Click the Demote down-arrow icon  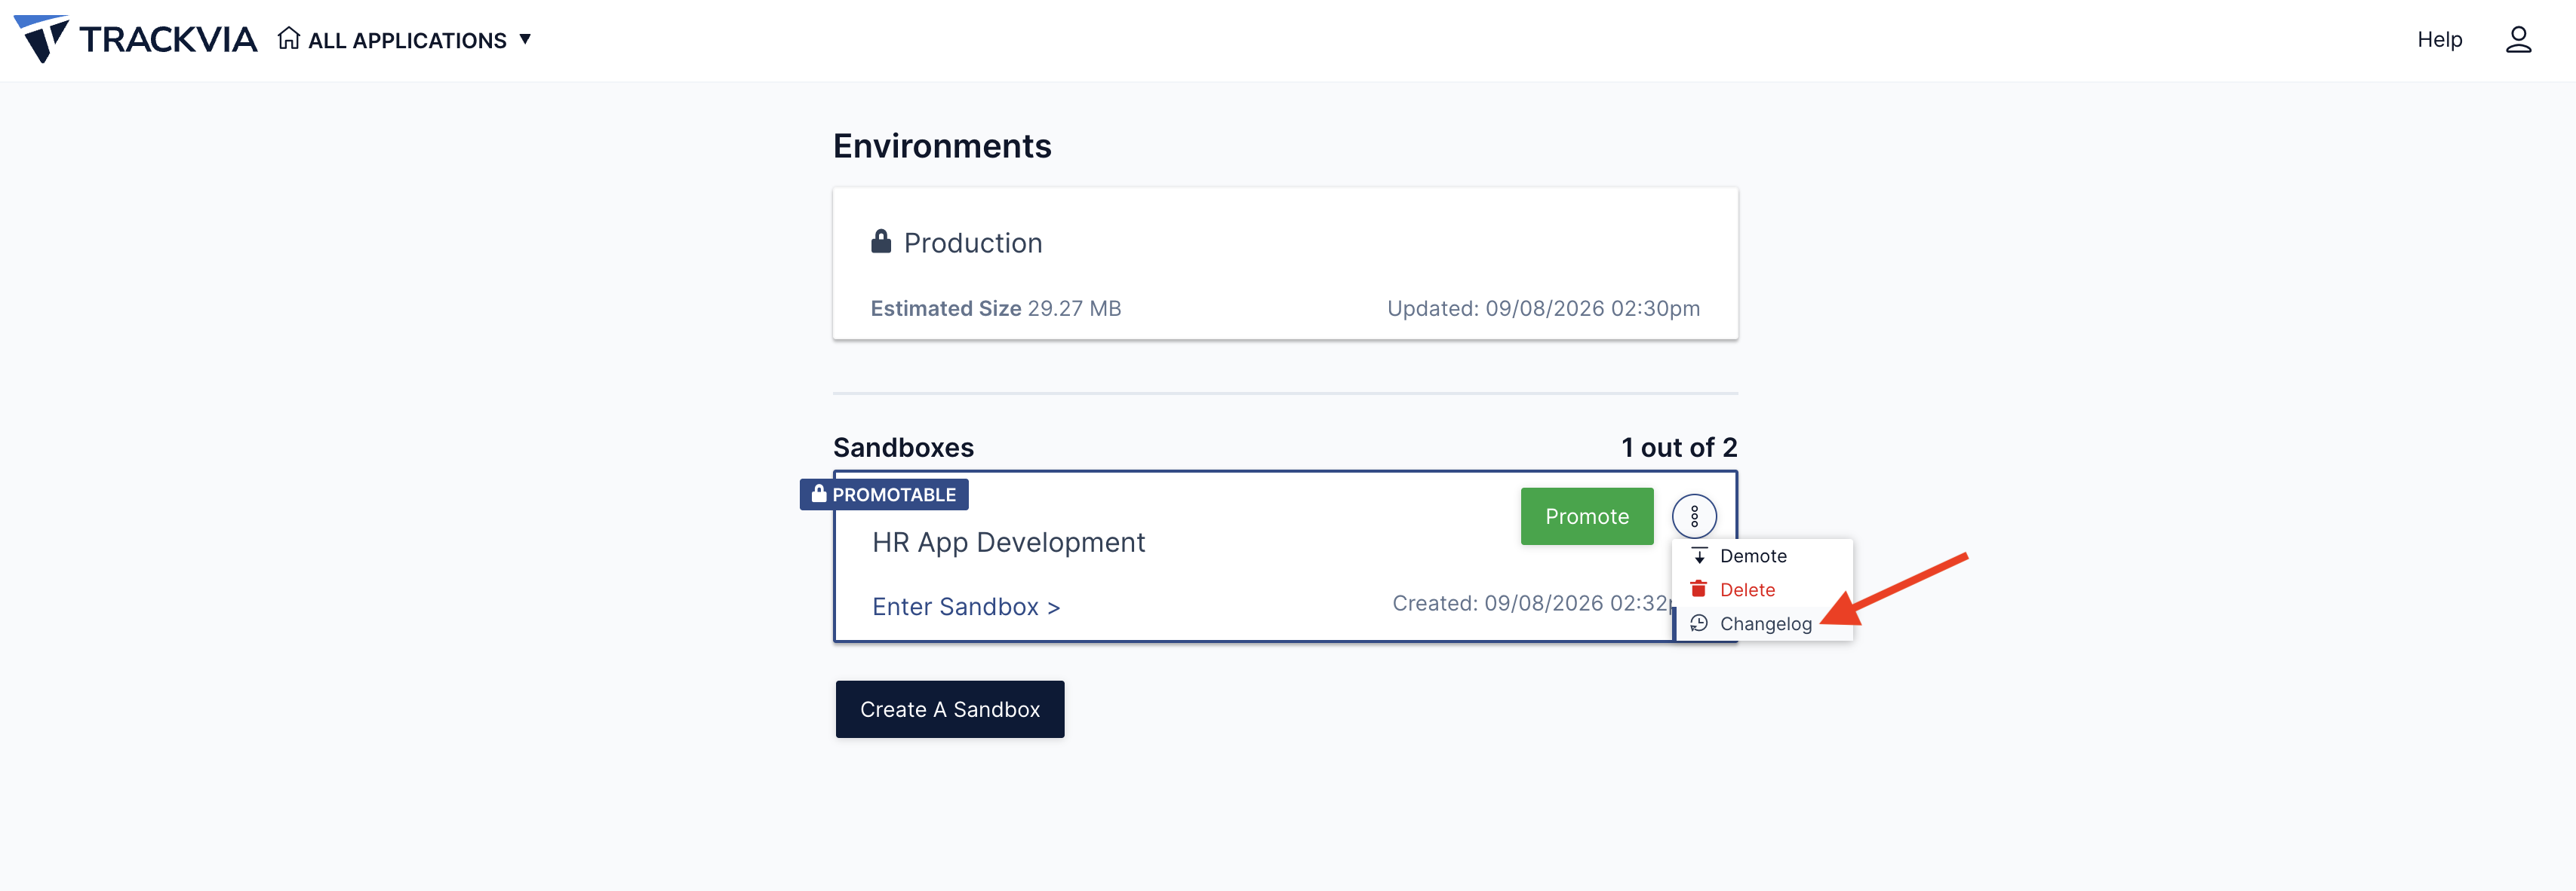pyautogui.click(x=1699, y=556)
